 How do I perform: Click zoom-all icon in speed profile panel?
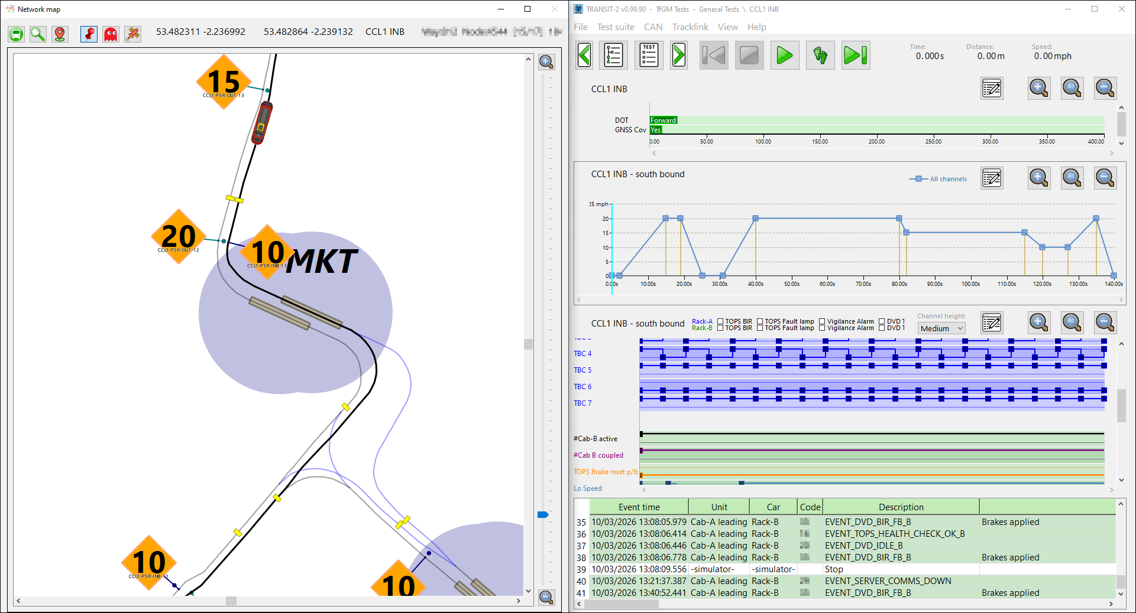tap(1072, 178)
